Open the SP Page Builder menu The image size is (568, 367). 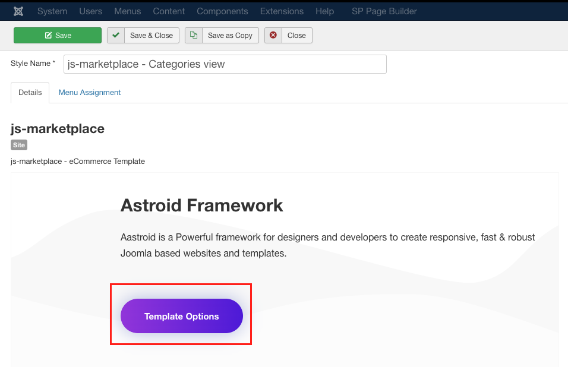[x=384, y=11]
